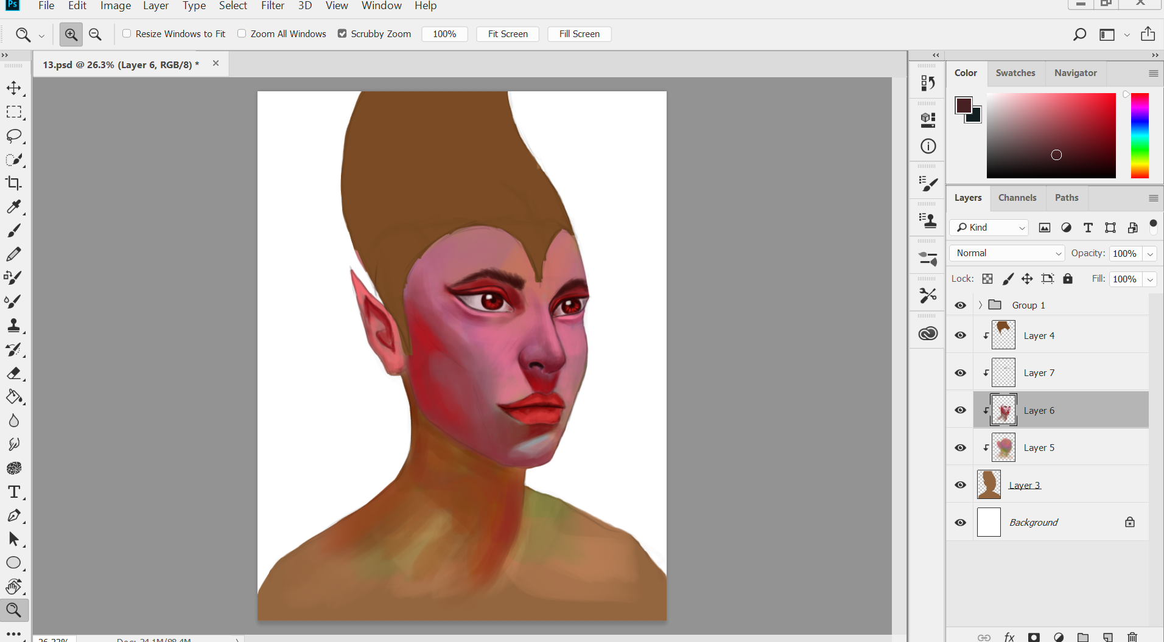Open the Image menu
1164x642 pixels.
pyautogui.click(x=116, y=5)
